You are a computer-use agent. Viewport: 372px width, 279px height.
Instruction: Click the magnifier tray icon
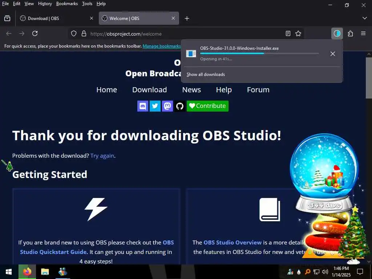(x=307, y=272)
